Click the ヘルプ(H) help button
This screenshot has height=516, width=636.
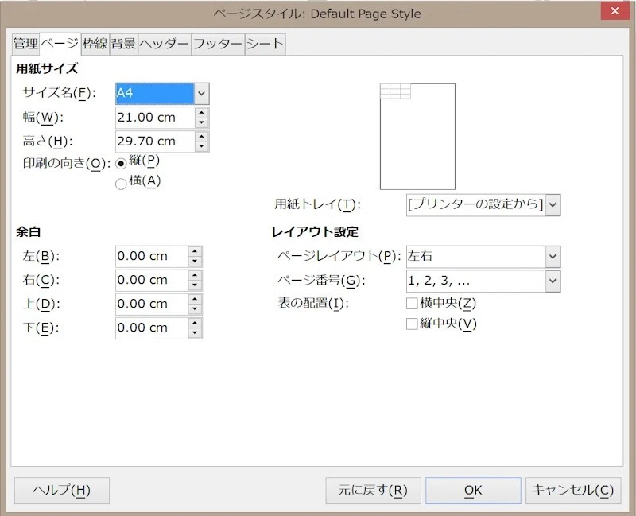pos(62,491)
